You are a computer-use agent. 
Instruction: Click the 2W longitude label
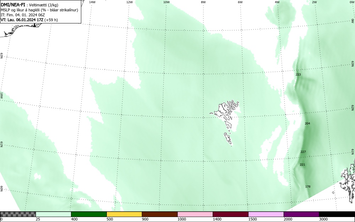[314, 2]
